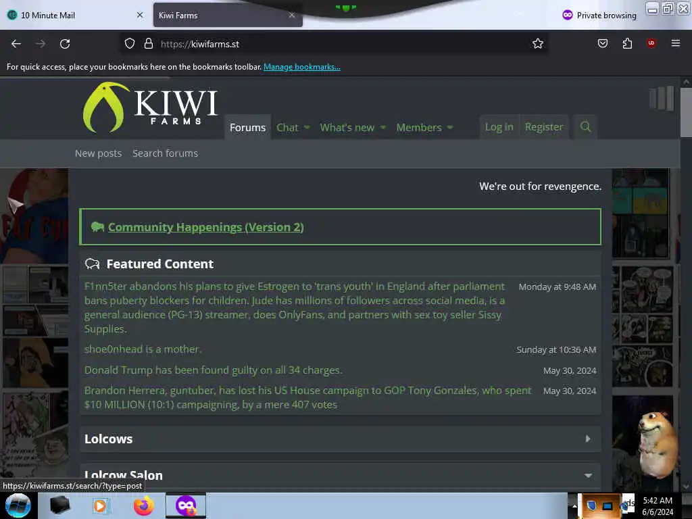
Task: Open the Search forums link
Action: 165,153
